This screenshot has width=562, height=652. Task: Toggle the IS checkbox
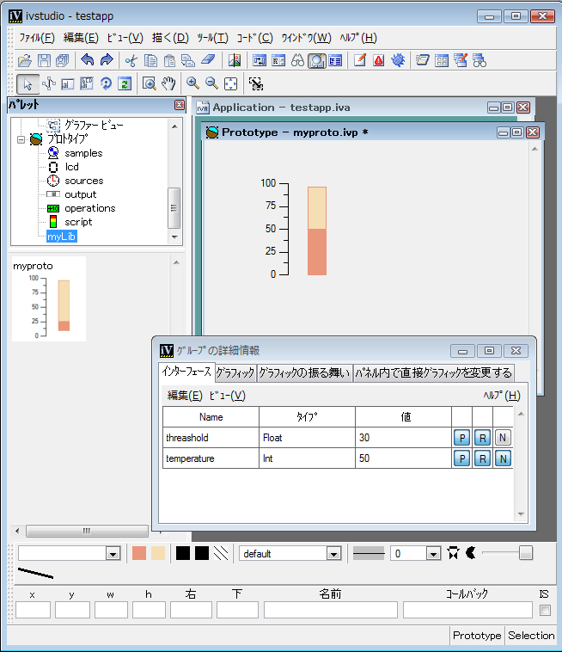pyautogui.click(x=544, y=611)
